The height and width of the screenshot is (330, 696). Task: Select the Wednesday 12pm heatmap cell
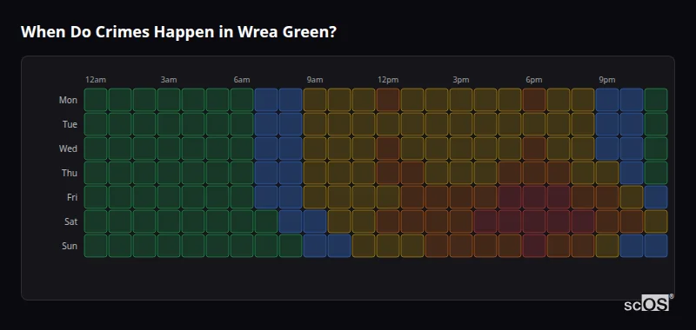pos(388,148)
